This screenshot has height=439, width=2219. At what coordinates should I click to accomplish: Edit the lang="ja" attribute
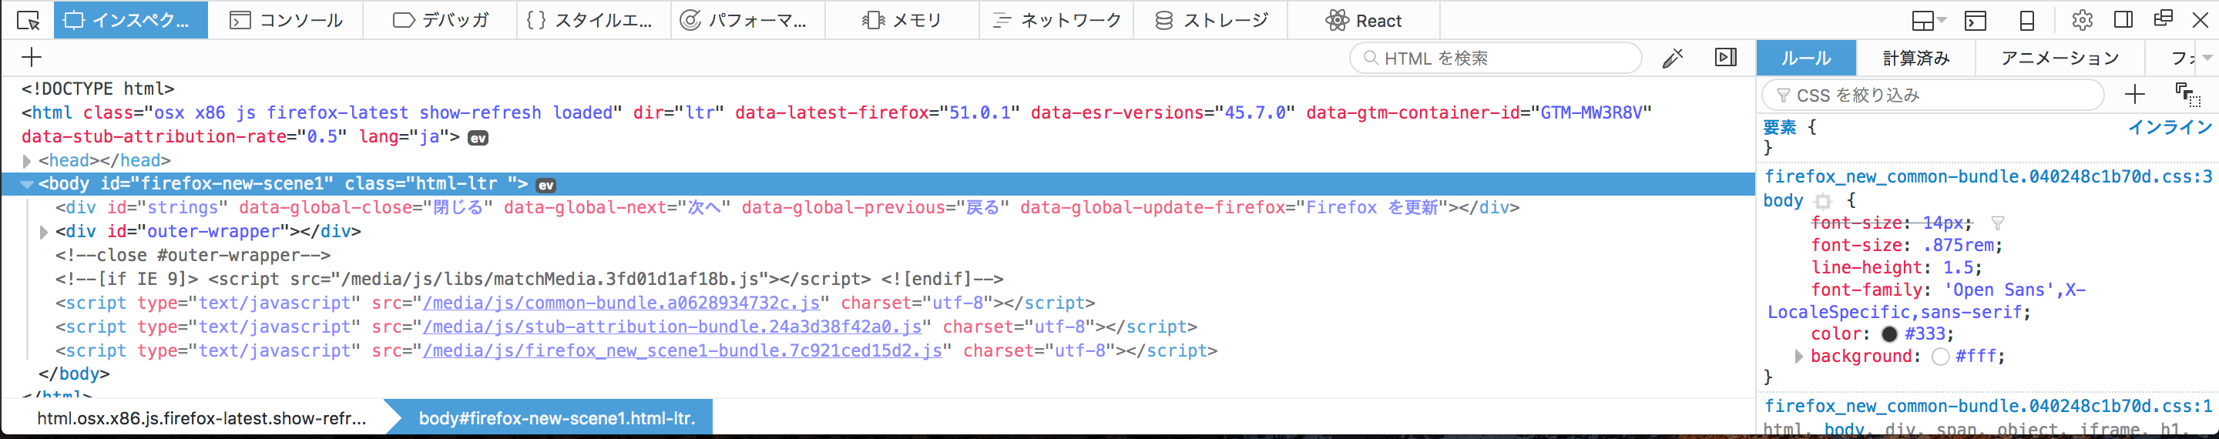click(x=403, y=137)
